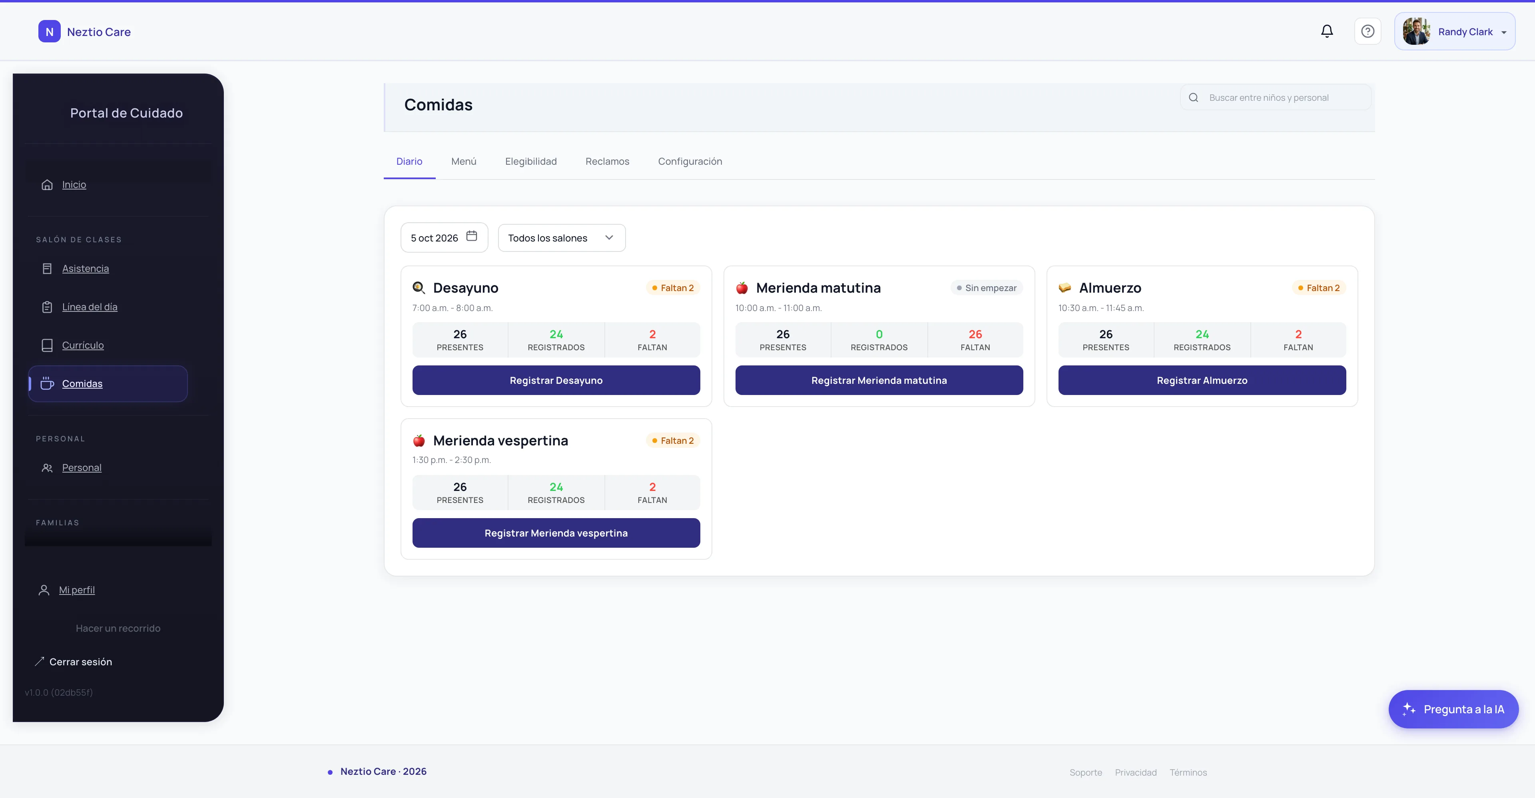
Task: Click the Currículo book icon
Action: 47,346
